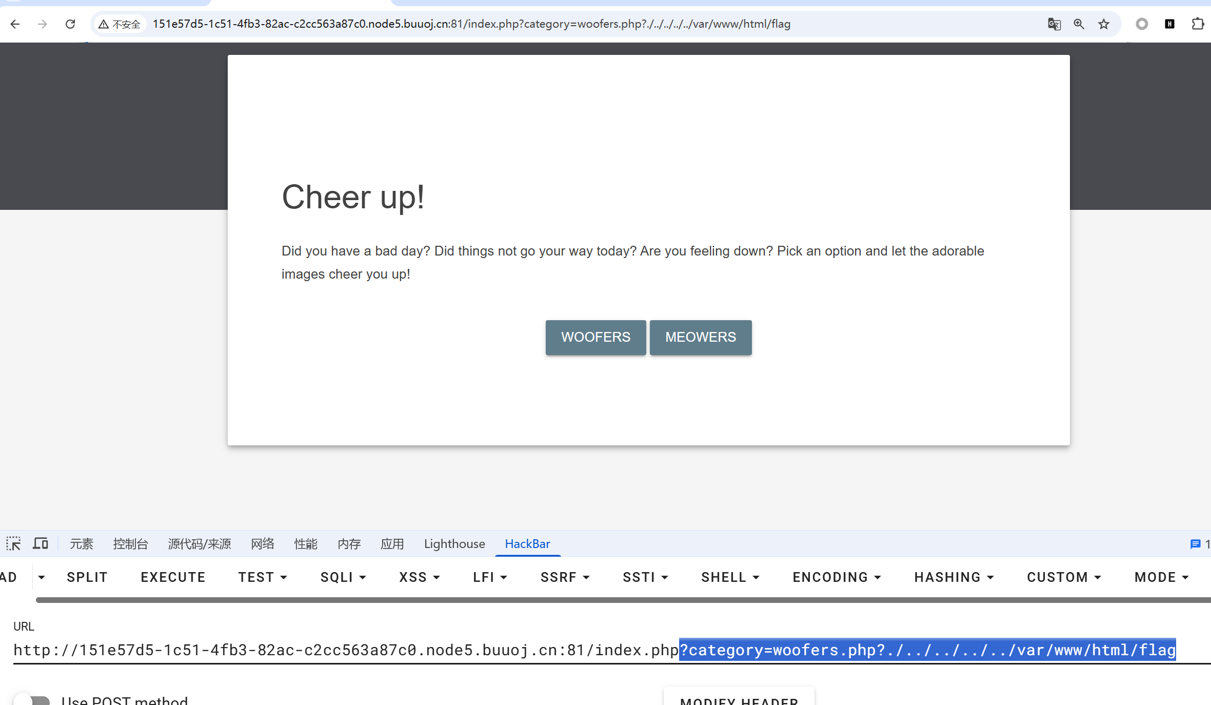Open the SQLI dropdown in HackBar

pyautogui.click(x=343, y=577)
